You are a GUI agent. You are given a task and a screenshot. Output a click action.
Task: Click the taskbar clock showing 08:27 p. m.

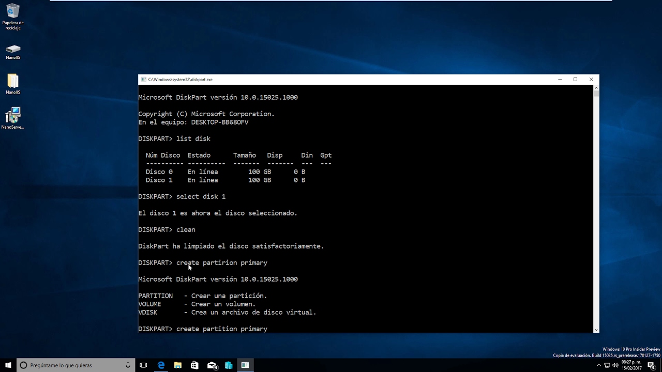tap(631, 365)
